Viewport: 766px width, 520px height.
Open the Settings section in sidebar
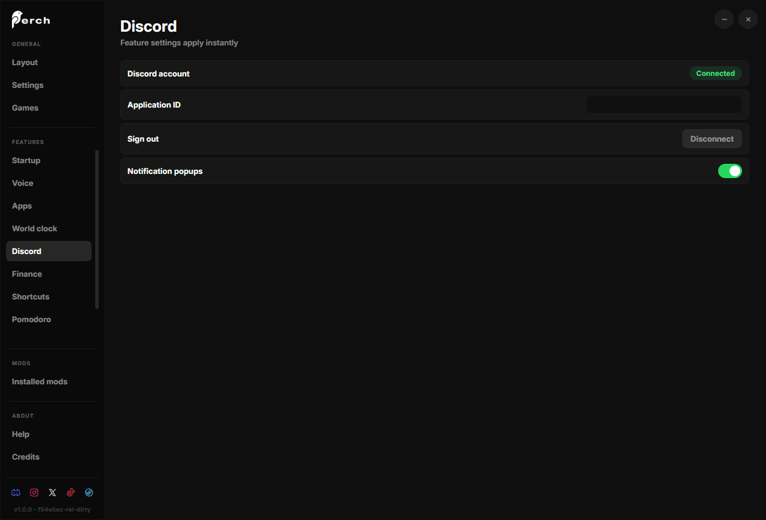point(48,85)
